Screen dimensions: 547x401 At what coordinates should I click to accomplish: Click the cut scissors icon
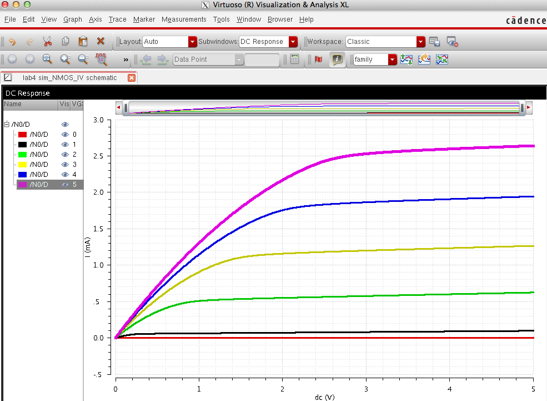[47, 41]
